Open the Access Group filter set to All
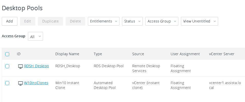 click(35, 36)
